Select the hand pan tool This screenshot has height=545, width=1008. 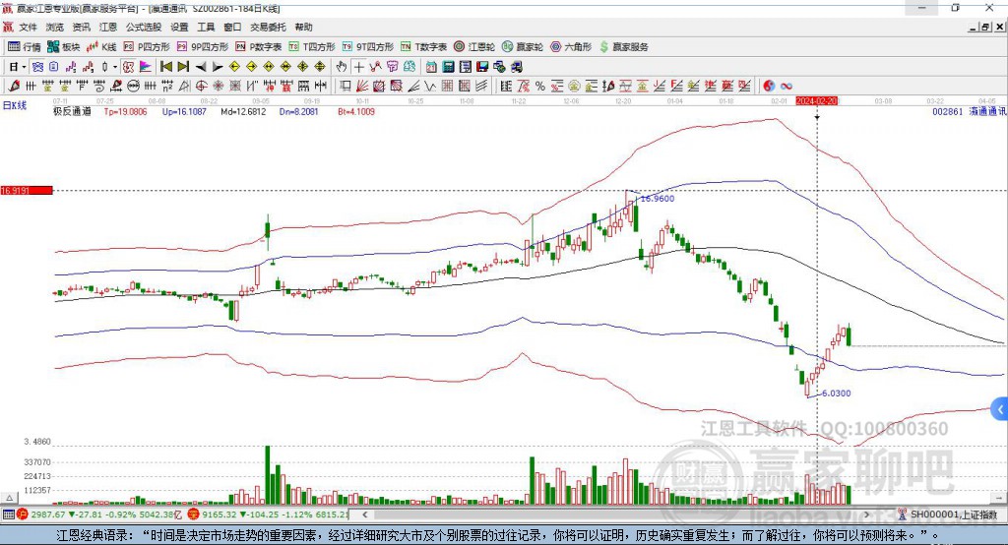tap(342, 67)
